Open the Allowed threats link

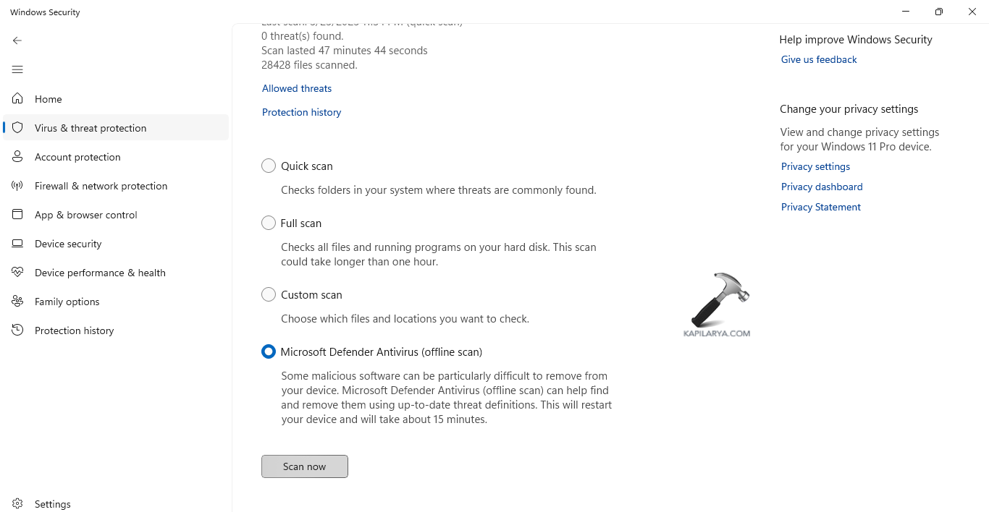tap(296, 88)
